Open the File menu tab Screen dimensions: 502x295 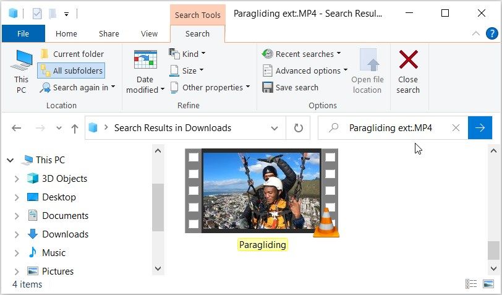pyautogui.click(x=23, y=34)
